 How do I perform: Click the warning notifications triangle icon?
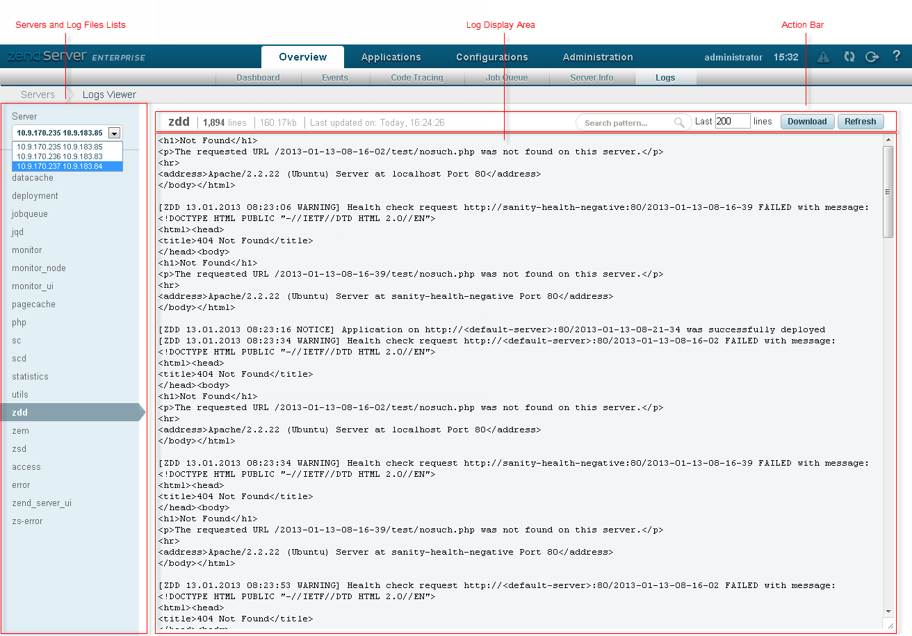(x=824, y=57)
